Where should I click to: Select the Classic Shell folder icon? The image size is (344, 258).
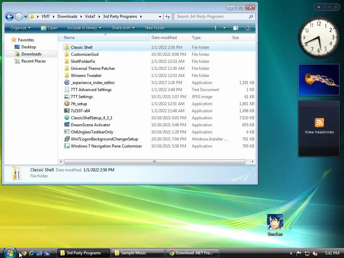(67, 47)
